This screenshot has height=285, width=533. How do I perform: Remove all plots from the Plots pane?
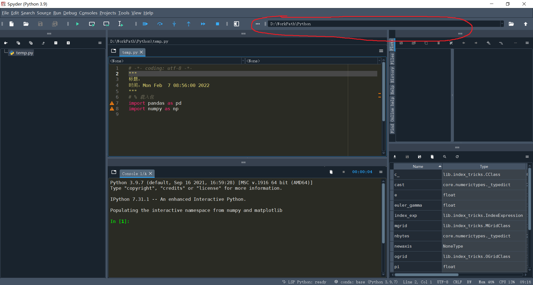[451, 43]
